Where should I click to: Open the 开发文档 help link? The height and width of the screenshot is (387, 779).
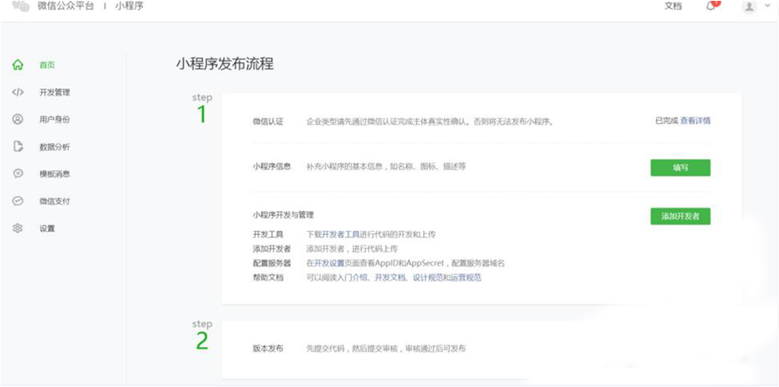coord(390,278)
